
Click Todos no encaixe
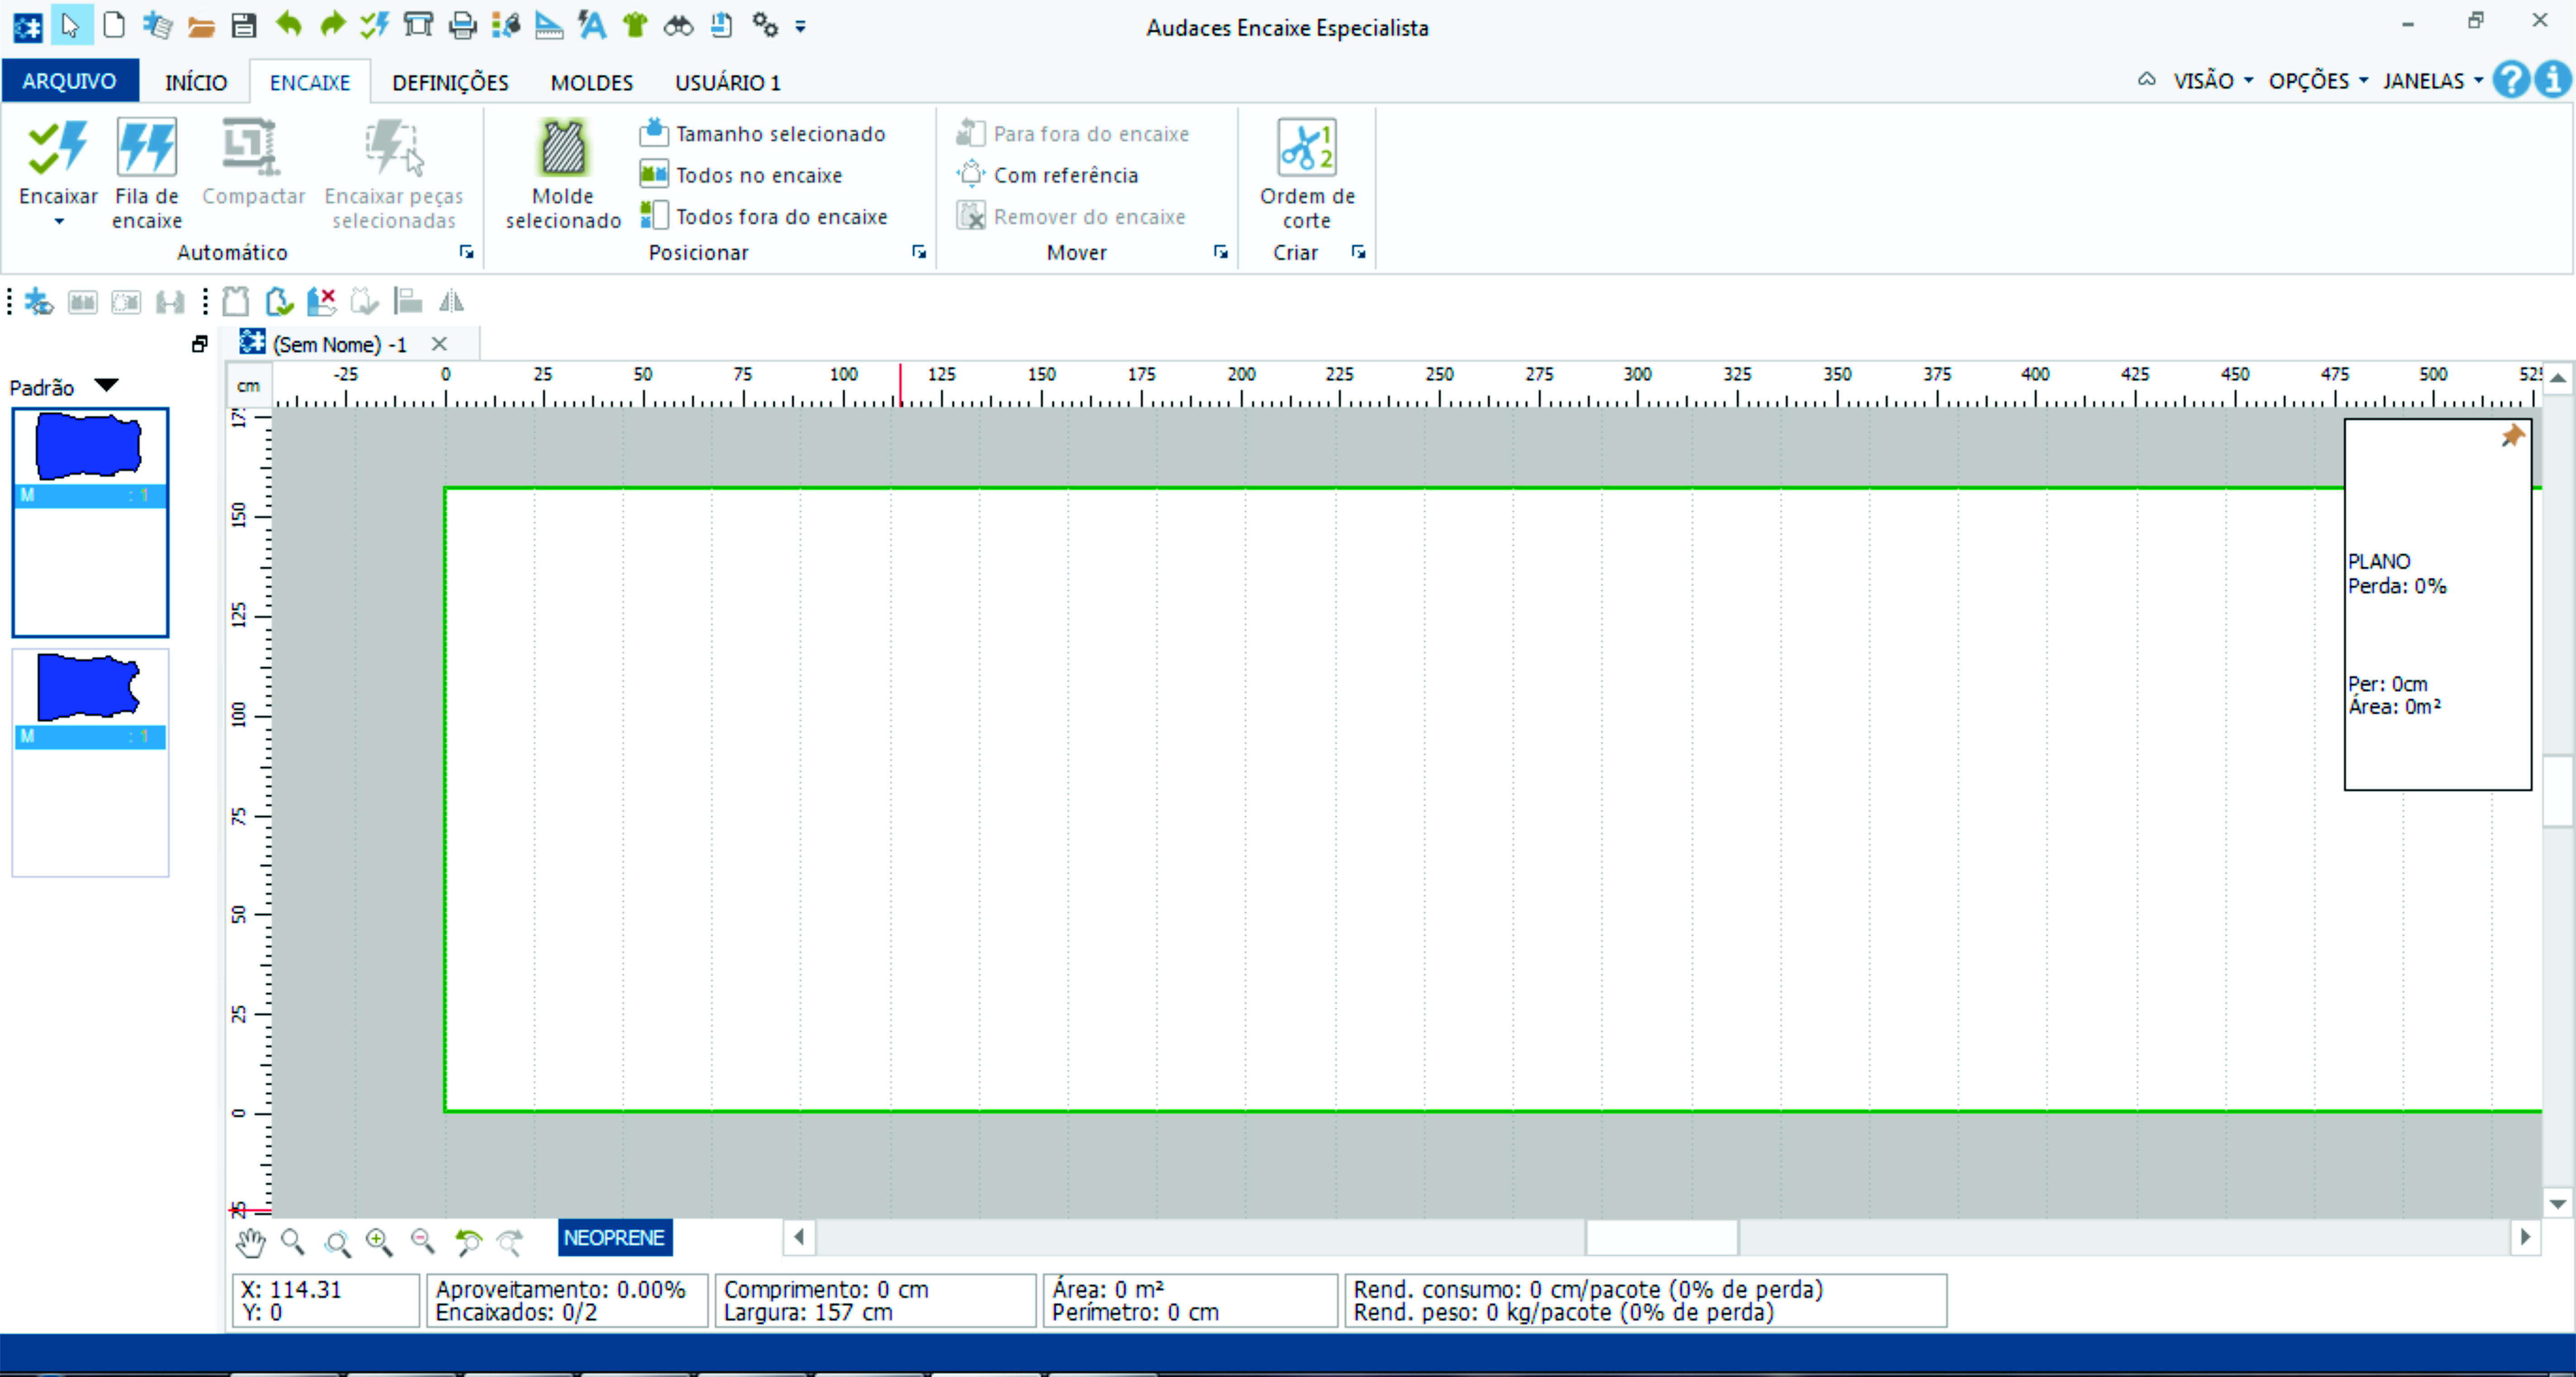tap(741, 175)
